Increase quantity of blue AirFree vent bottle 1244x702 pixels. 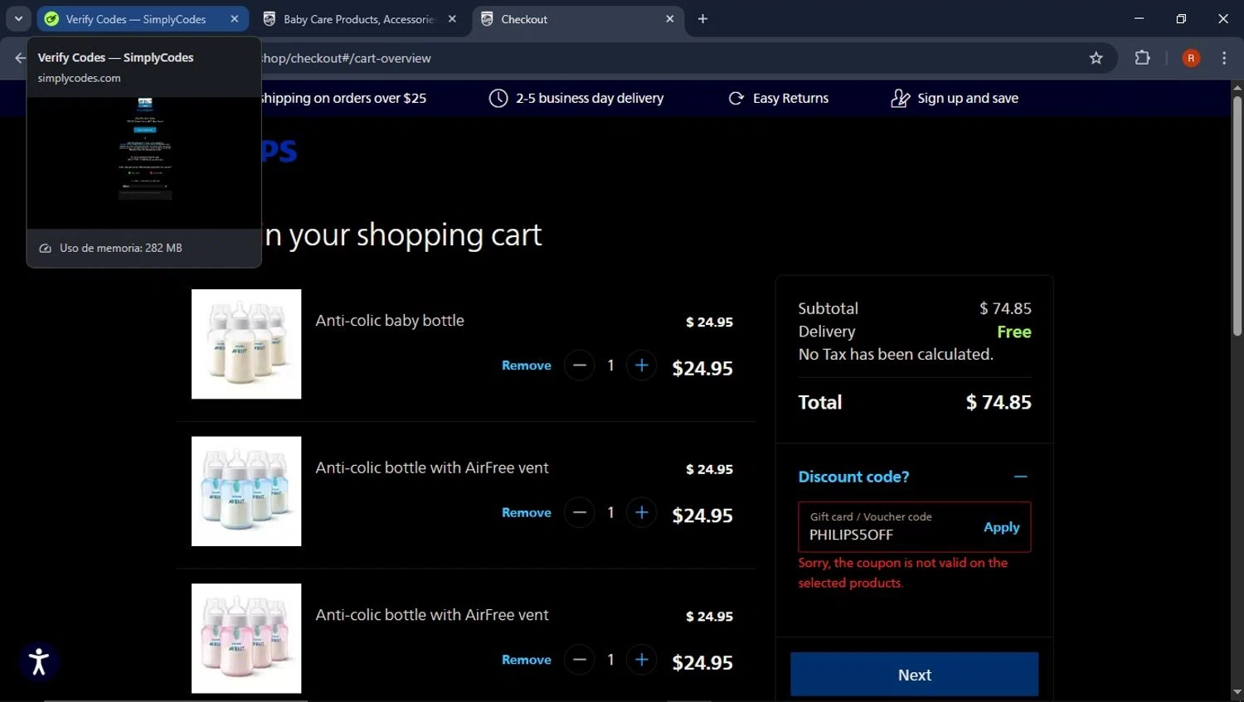641,513
